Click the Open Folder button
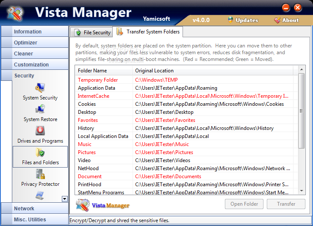The width and height of the screenshot is (313, 226). tap(244, 204)
